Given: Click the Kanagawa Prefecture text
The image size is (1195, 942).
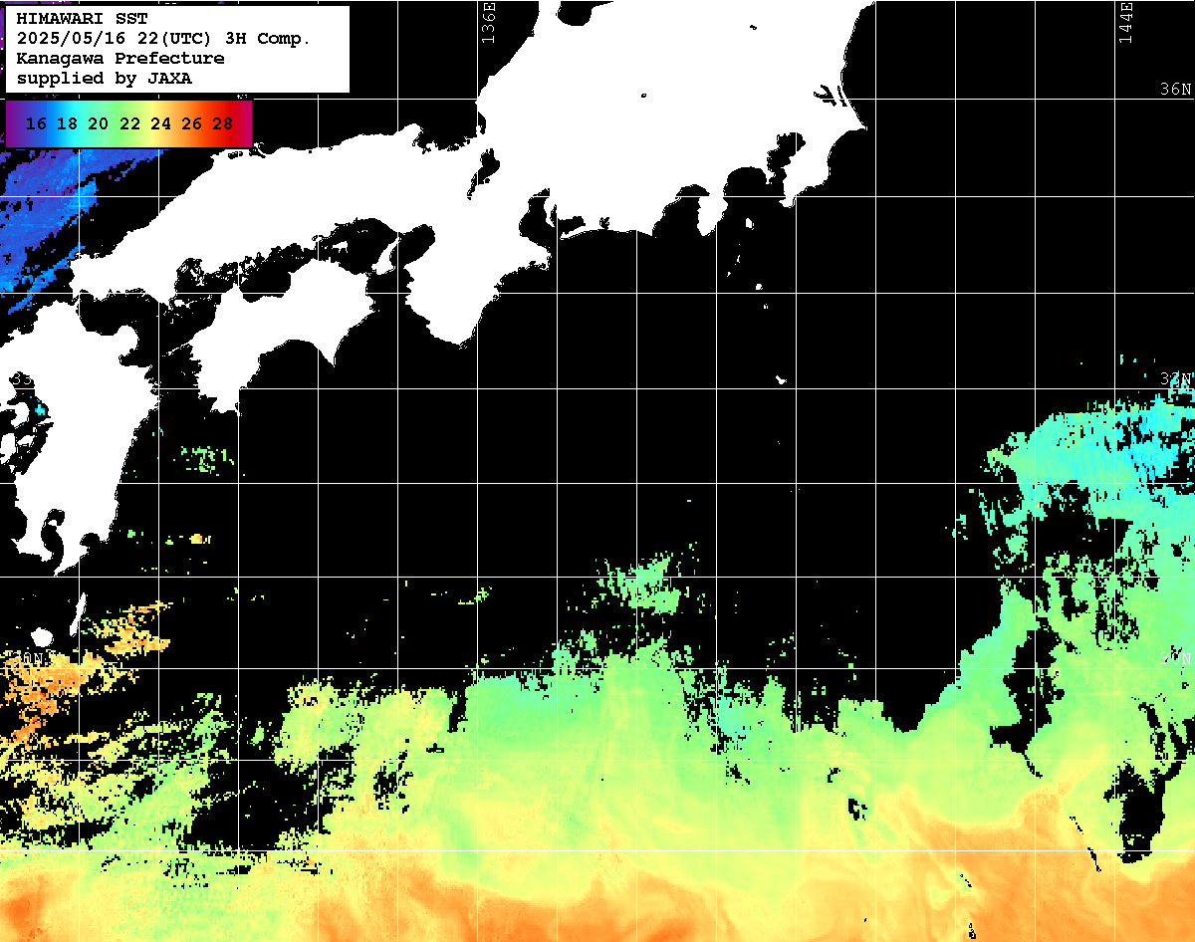Looking at the screenshot, I should point(120,59).
